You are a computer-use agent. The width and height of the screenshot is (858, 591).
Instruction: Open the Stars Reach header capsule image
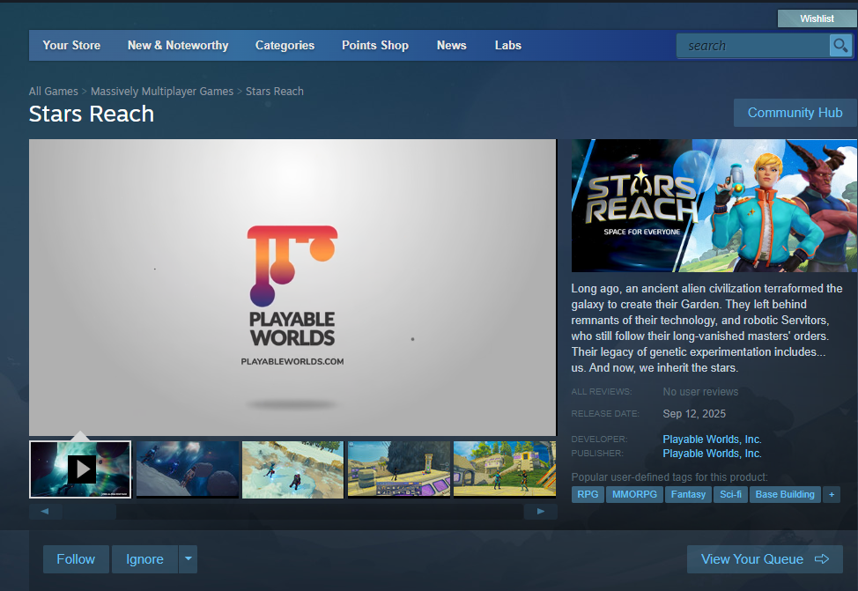[714, 205]
